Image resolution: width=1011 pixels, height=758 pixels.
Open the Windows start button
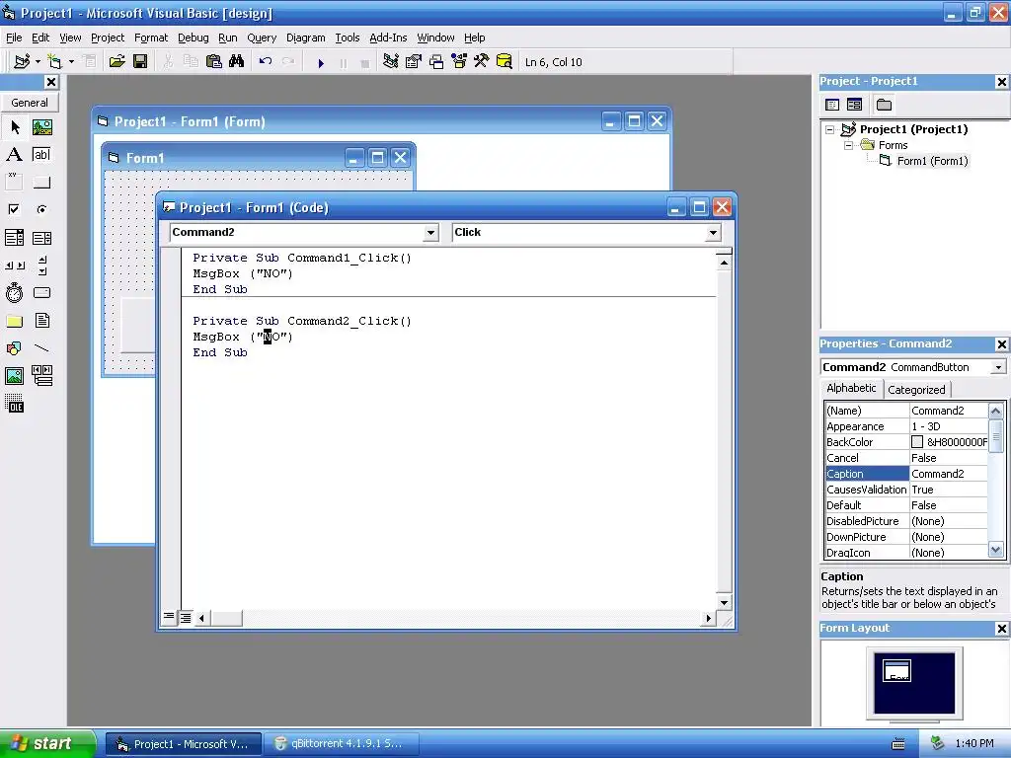pos(47,744)
